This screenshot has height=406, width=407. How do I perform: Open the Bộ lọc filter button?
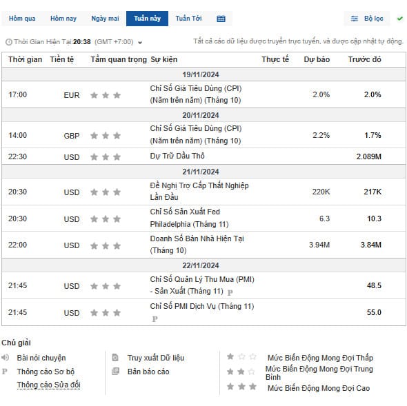point(367,19)
